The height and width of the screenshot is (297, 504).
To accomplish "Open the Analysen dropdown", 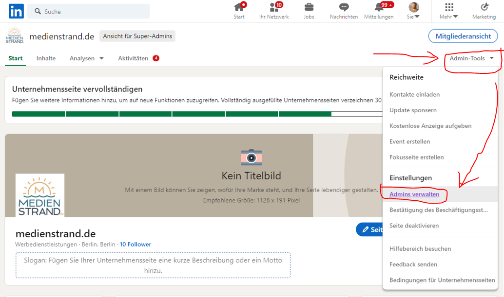I will [87, 58].
